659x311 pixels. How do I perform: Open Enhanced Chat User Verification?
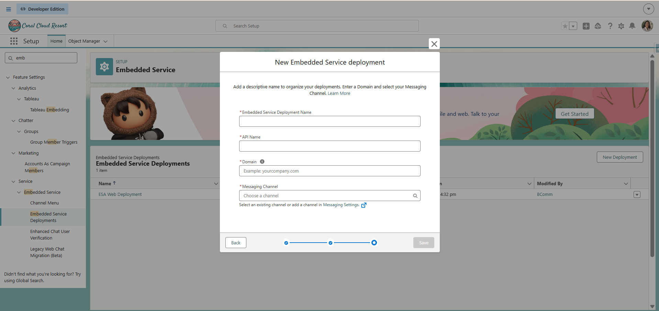(50, 235)
